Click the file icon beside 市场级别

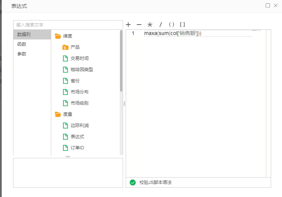coord(65,103)
